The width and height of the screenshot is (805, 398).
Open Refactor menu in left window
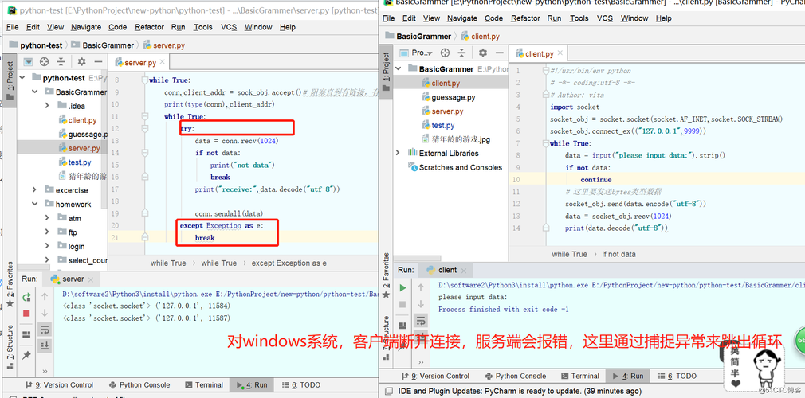149,27
